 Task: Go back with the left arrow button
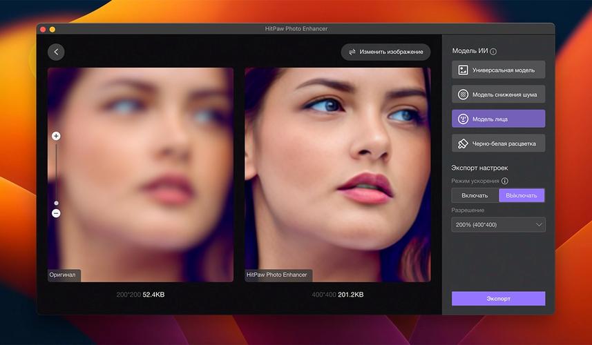pos(56,52)
